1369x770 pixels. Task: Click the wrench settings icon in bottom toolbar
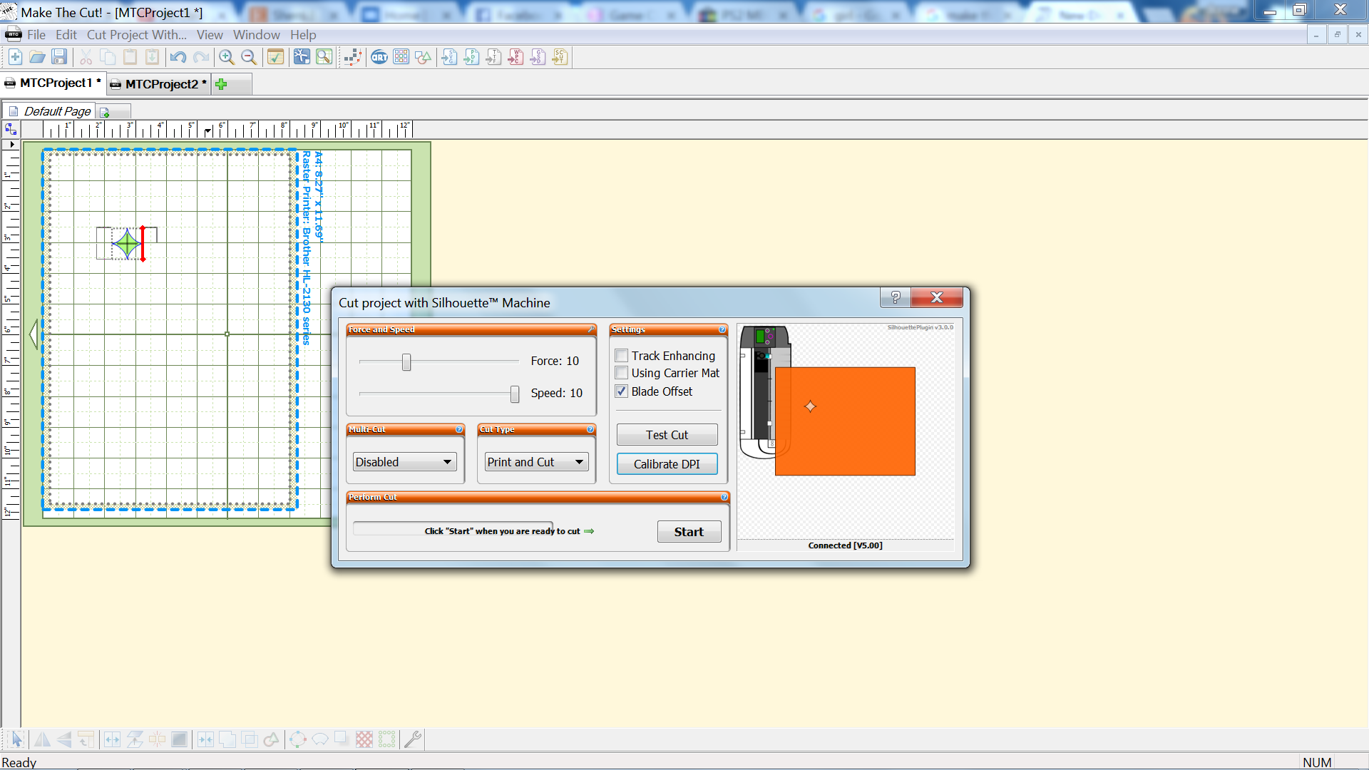click(x=413, y=739)
